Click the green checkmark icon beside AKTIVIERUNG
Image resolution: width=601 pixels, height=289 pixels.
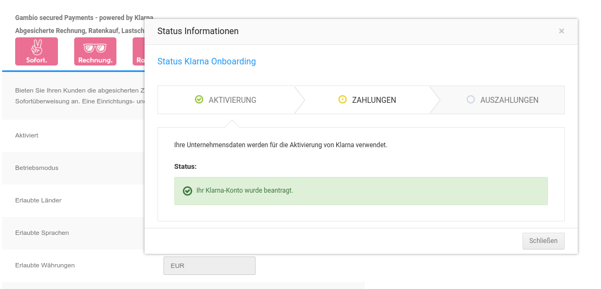click(x=199, y=100)
